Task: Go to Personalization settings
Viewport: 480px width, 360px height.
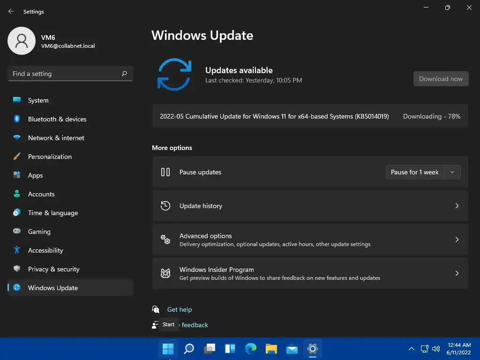Action: point(70,157)
